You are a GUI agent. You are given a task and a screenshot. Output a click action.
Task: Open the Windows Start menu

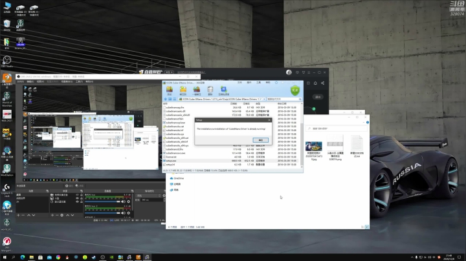pyautogui.click(x=5, y=257)
